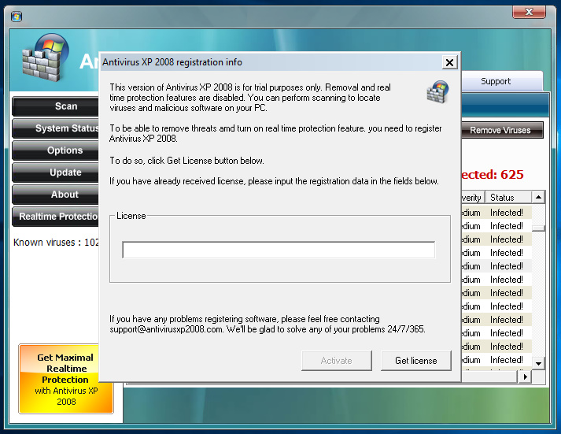The image size is (561, 434).
Task: Click the small shield icon in registration dialog
Action: 437,92
